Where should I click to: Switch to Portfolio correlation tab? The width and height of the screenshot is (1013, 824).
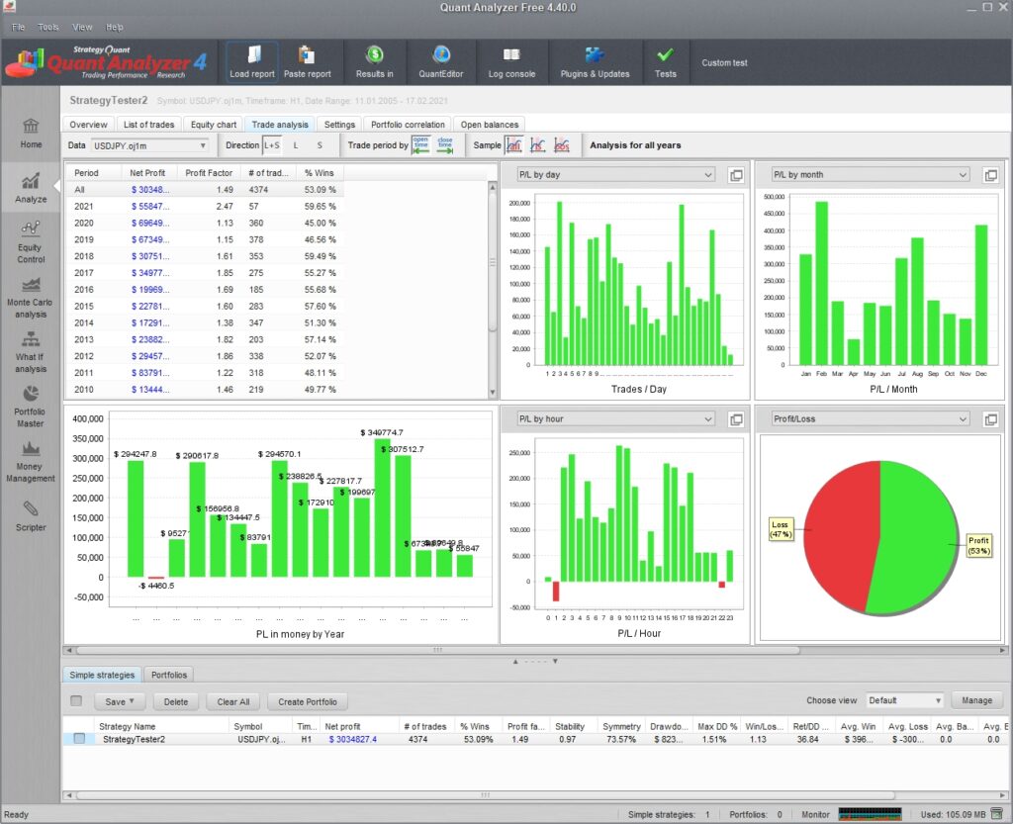tap(408, 125)
